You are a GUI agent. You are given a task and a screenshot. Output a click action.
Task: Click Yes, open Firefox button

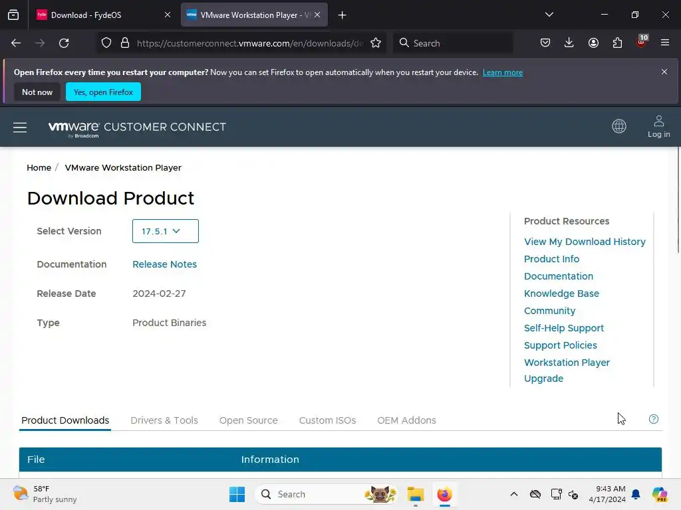[x=103, y=92]
